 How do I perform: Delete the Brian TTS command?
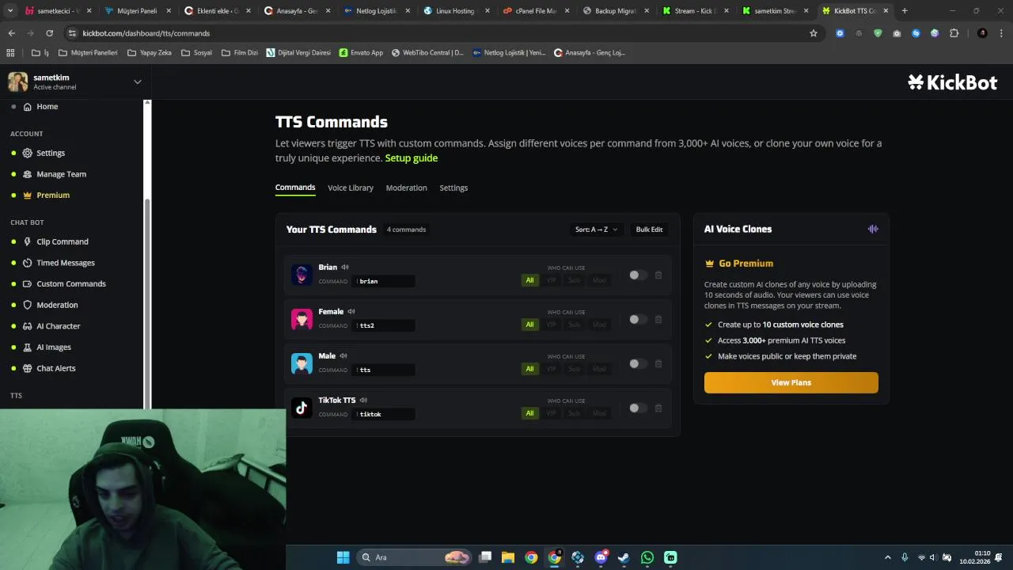click(x=658, y=275)
